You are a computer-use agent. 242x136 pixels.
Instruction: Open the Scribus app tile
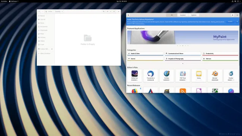167,76
